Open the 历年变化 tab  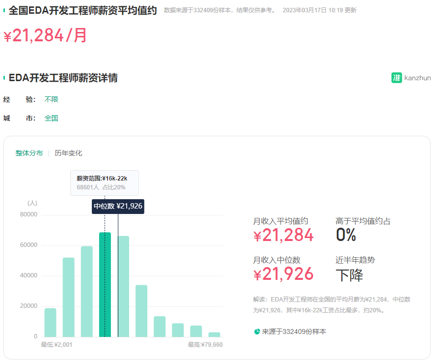tap(68, 153)
